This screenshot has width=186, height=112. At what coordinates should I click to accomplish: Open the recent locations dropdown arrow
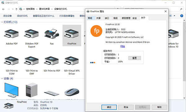pyautogui.click(x=13, y=9)
